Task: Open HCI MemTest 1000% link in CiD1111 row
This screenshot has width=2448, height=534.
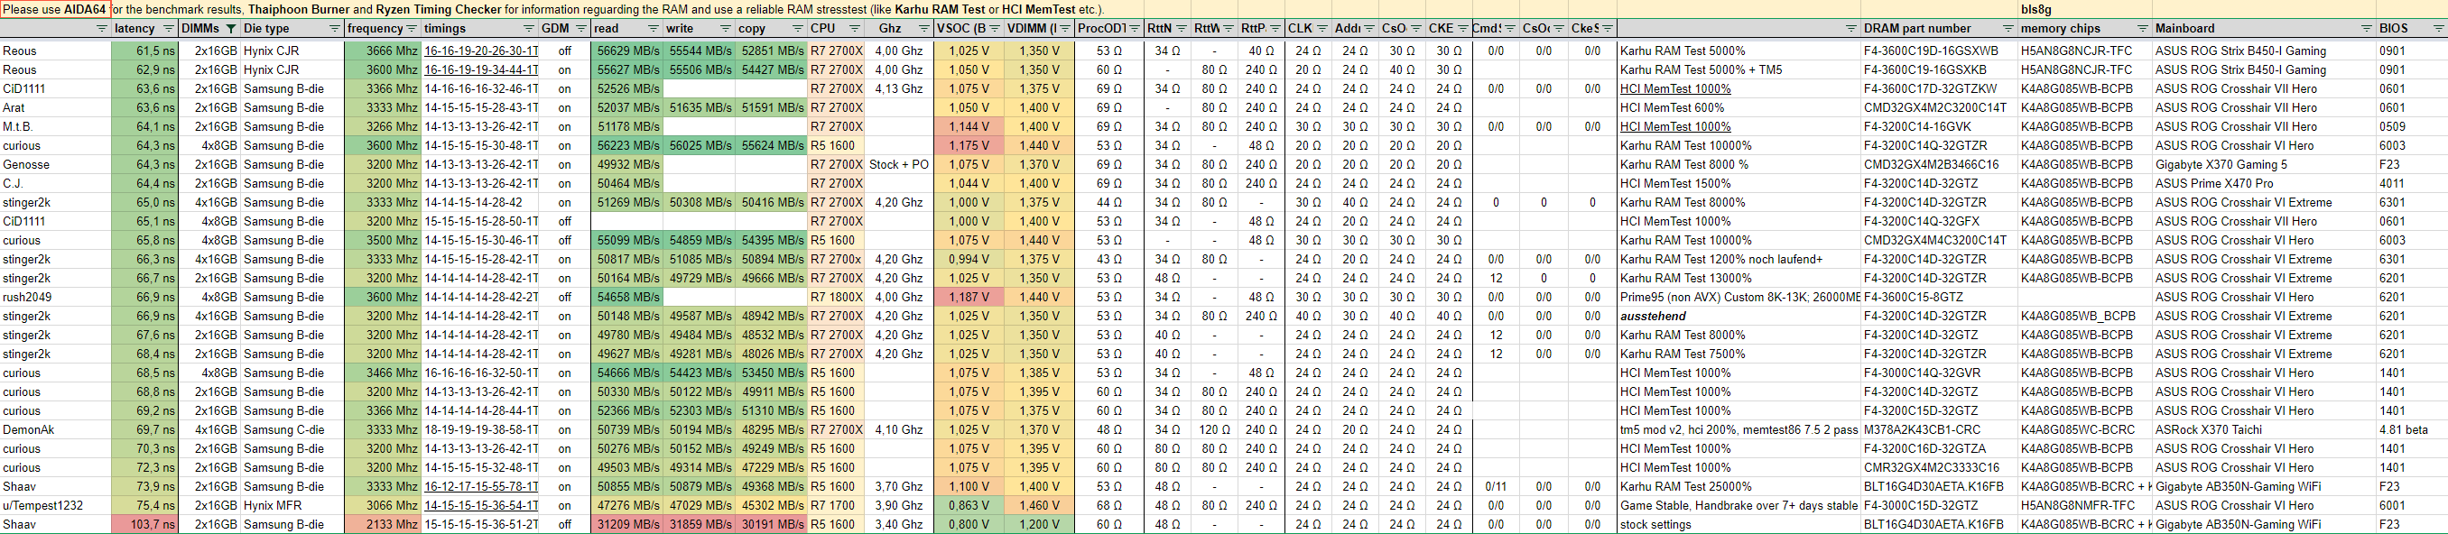Action: click(1675, 88)
